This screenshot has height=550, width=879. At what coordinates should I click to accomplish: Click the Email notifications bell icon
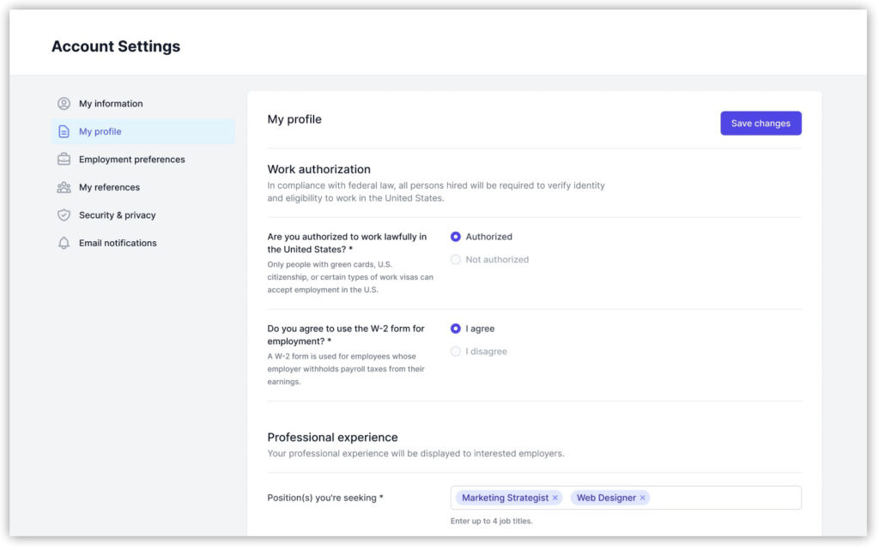click(64, 243)
